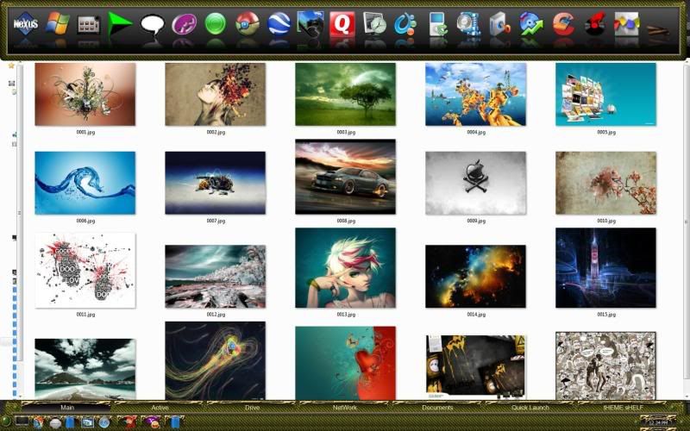Launch the red C CCleaner icon
This screenshot has width=690, height=431.
(x=564, y=24)
